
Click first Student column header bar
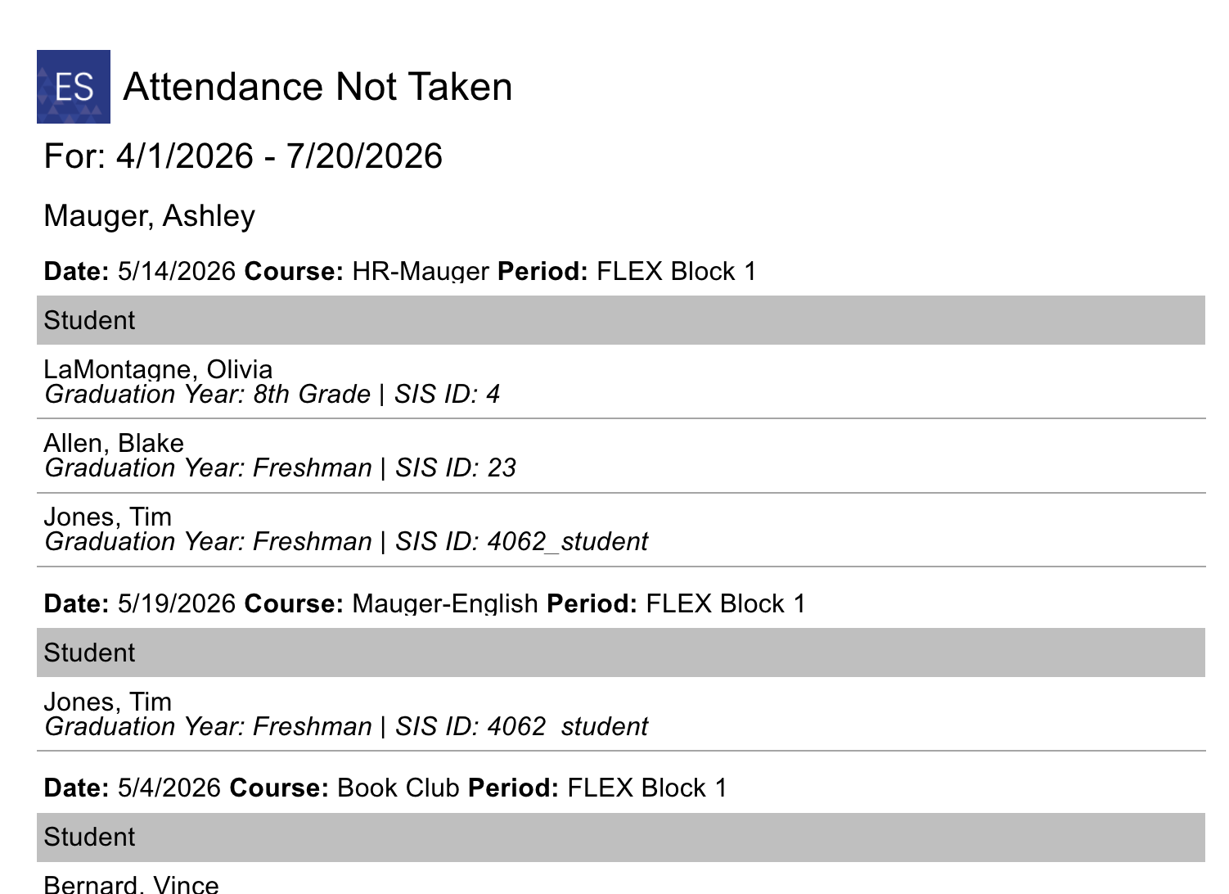621,320
